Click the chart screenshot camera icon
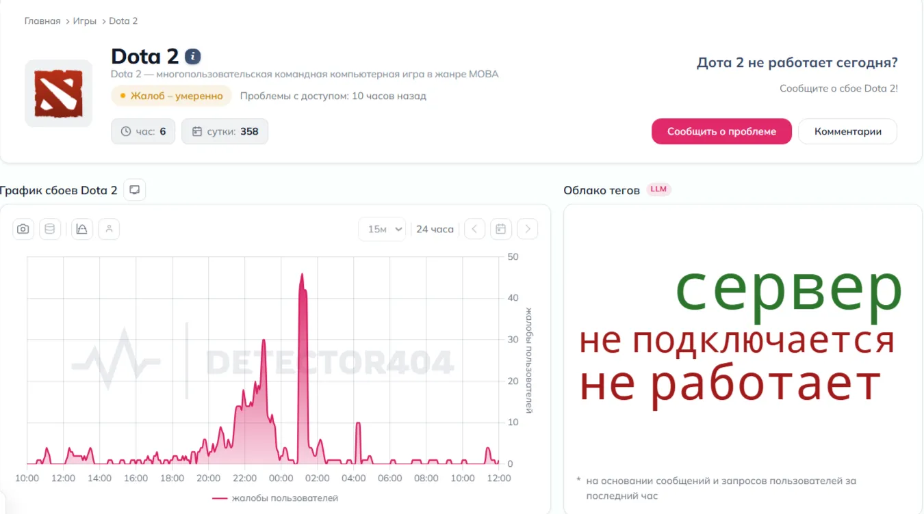The height and width of the screenshot is (514, 924). tap(23, 229)
